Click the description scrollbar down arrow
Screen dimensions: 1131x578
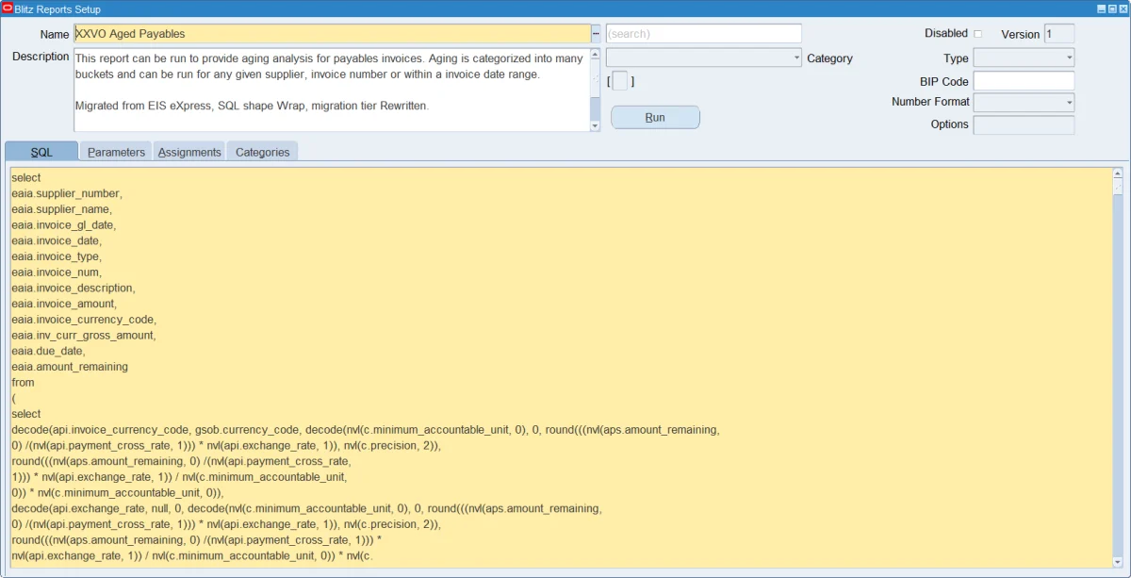point(595,125)
